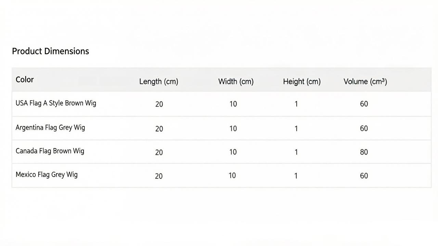Select the Argentina Flag Grey Wig row label
The height and width of the screenshot is (246, 438).
click(50, 128)
